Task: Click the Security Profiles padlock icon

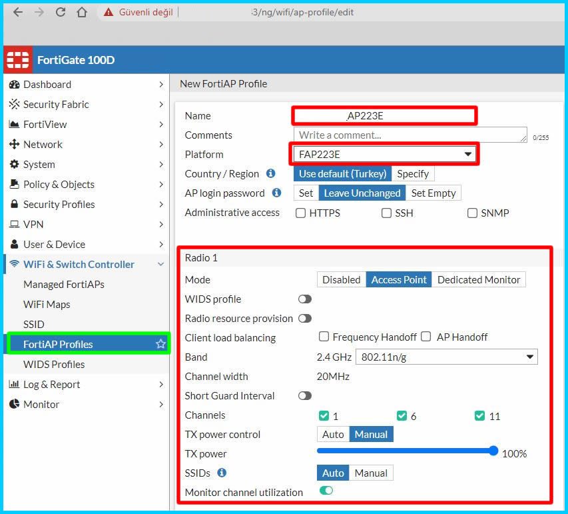Action: point(15,204)
